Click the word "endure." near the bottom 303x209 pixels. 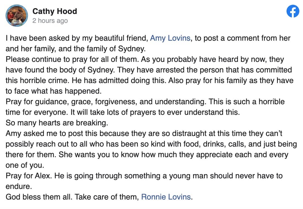click(19, 186)
